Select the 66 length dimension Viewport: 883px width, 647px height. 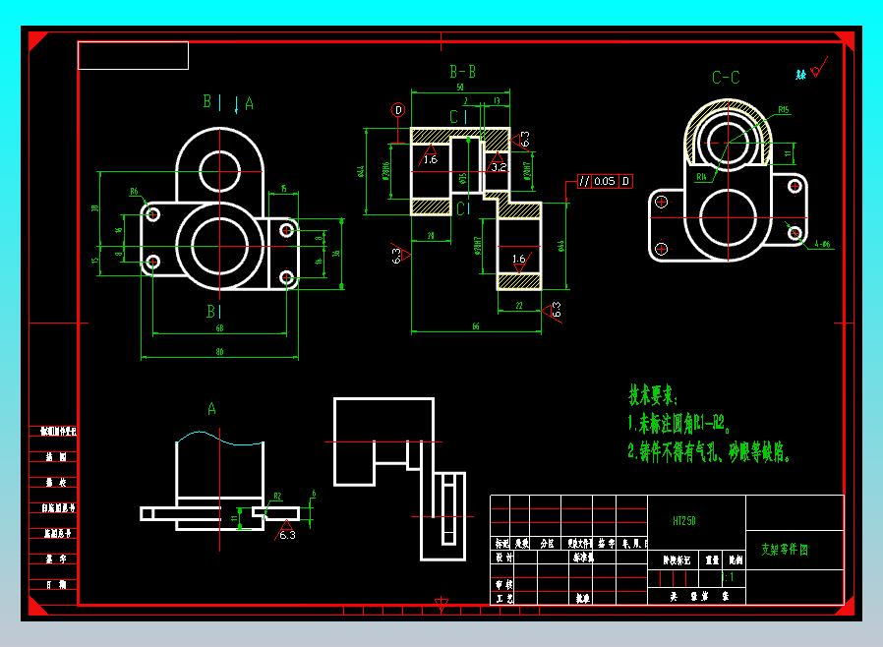click(476, 326)
